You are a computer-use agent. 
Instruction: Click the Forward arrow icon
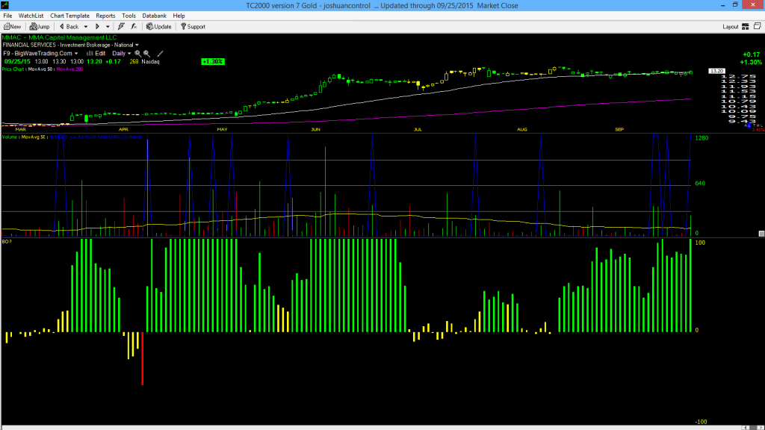click(98, 27)
